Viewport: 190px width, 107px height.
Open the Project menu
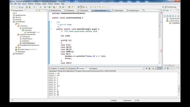(50, 4)
